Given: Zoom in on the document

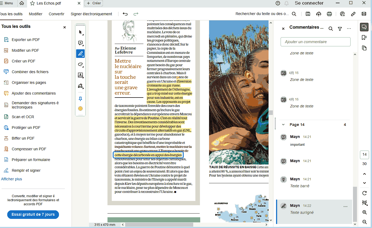Looking at the screenshot, I should point(364,212).
